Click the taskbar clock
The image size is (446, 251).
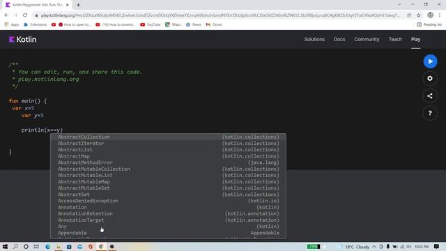click(422, 247)
